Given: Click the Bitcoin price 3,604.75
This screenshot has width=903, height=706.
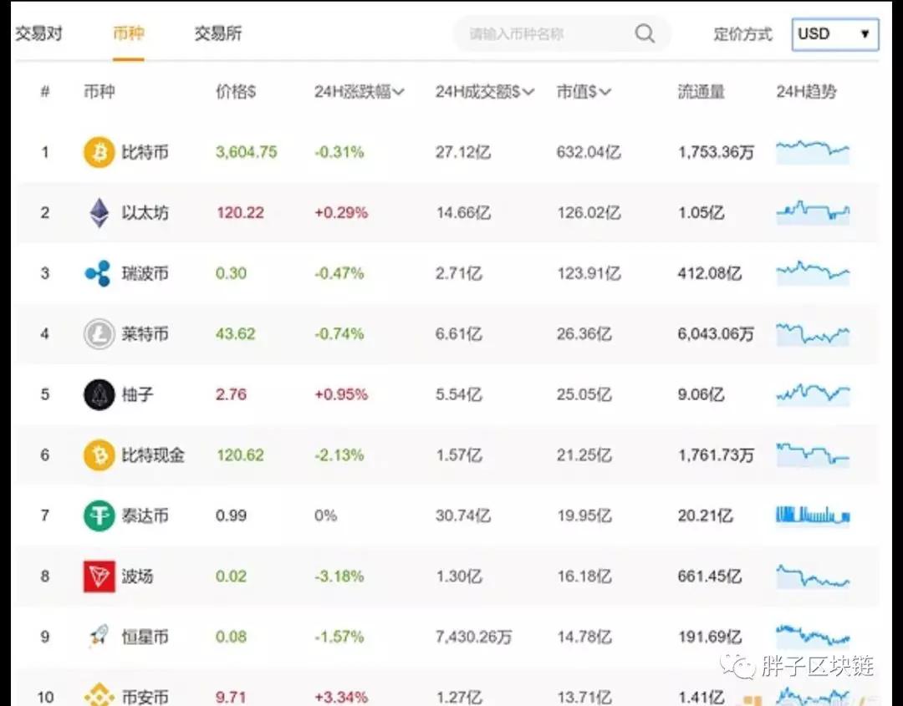Looking at the screenshot, I should click(247, 152).
